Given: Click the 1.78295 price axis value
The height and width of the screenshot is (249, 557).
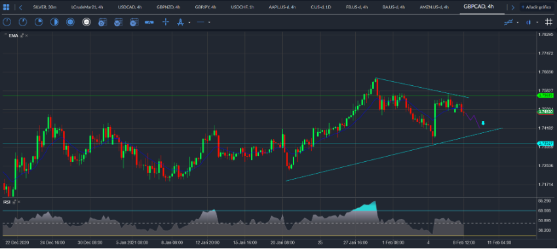Looking at the screenshot, I should [546, 35].
